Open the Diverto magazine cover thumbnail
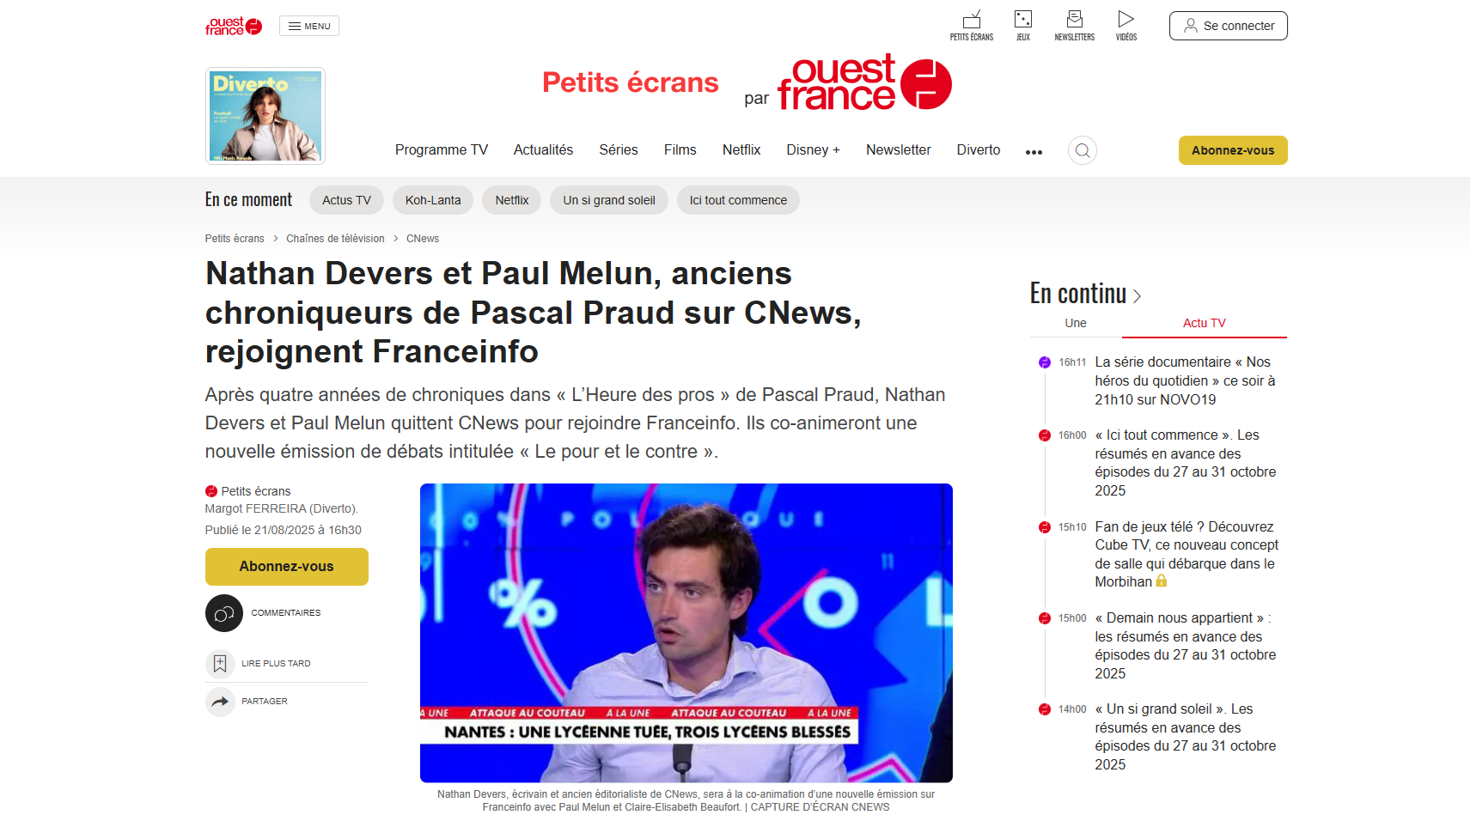Screen dimensions: 1470x827 pyautogui.click(x=265, y=116)
